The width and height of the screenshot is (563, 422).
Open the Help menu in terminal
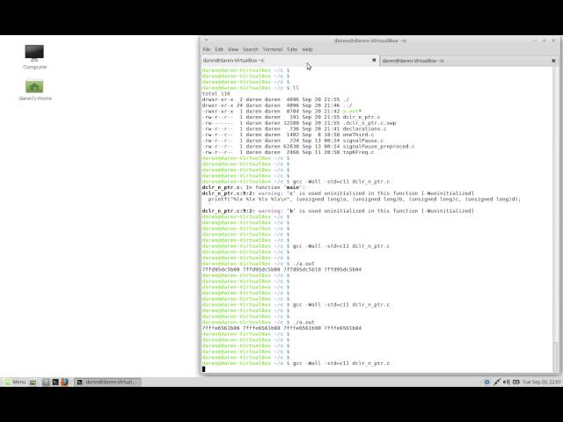307,49
